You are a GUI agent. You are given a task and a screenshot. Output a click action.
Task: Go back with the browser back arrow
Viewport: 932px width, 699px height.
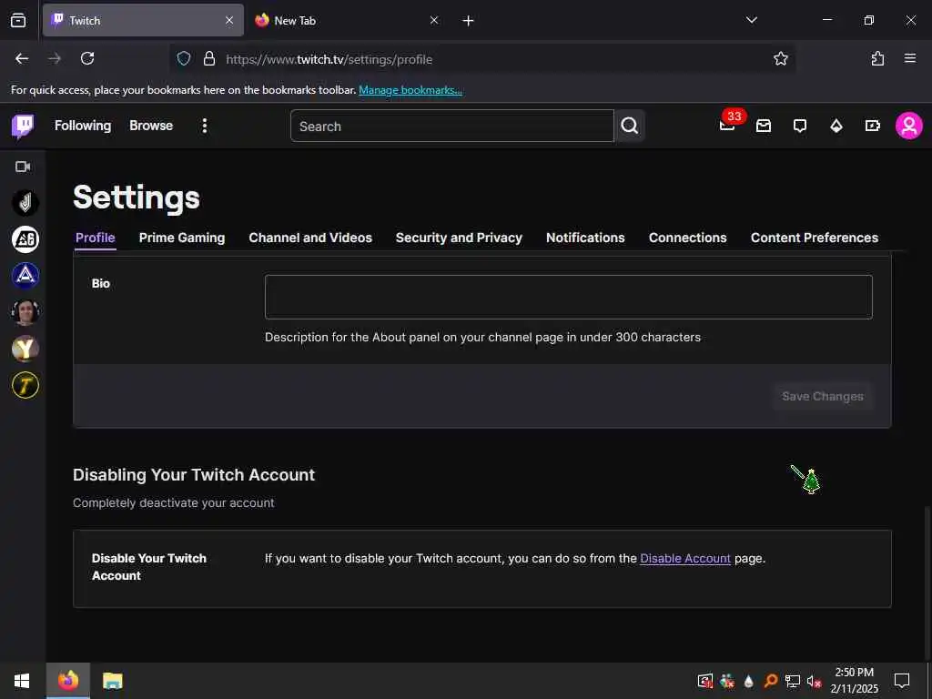click(x=22, y=58)
